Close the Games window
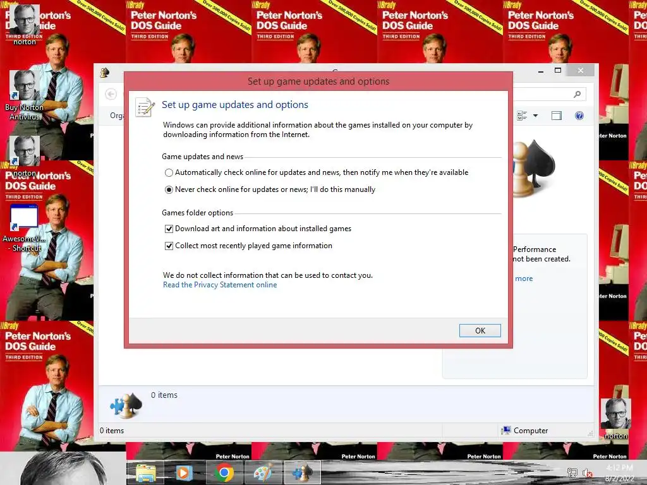The height and width of the screenshot is (485, 647). (581, 71)
